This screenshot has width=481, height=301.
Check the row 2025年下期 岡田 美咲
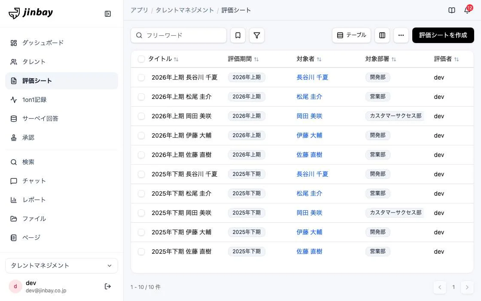(x=141, y=213)
